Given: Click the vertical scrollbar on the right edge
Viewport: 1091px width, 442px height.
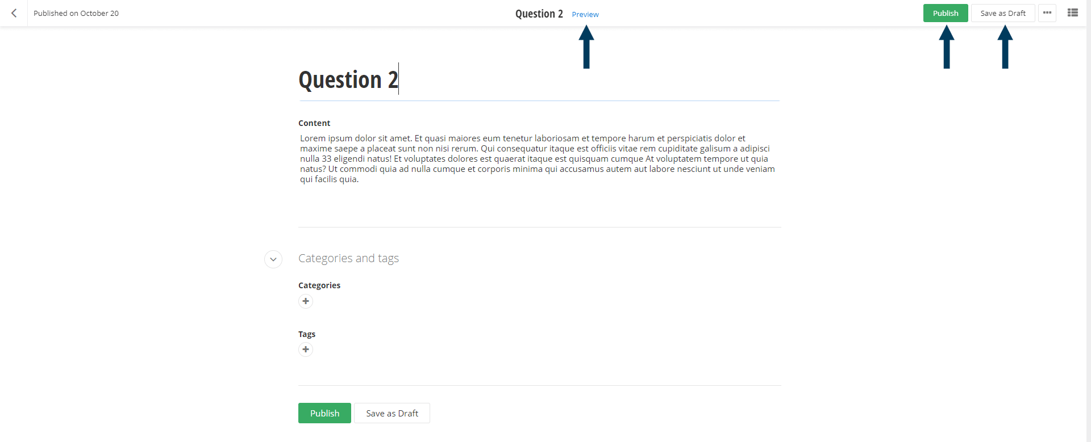Looking at the screenshot, I should point(1088,227).
